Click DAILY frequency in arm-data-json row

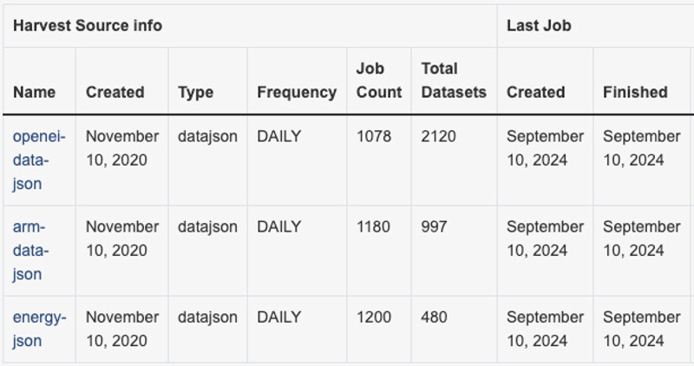tap(278, 226)
